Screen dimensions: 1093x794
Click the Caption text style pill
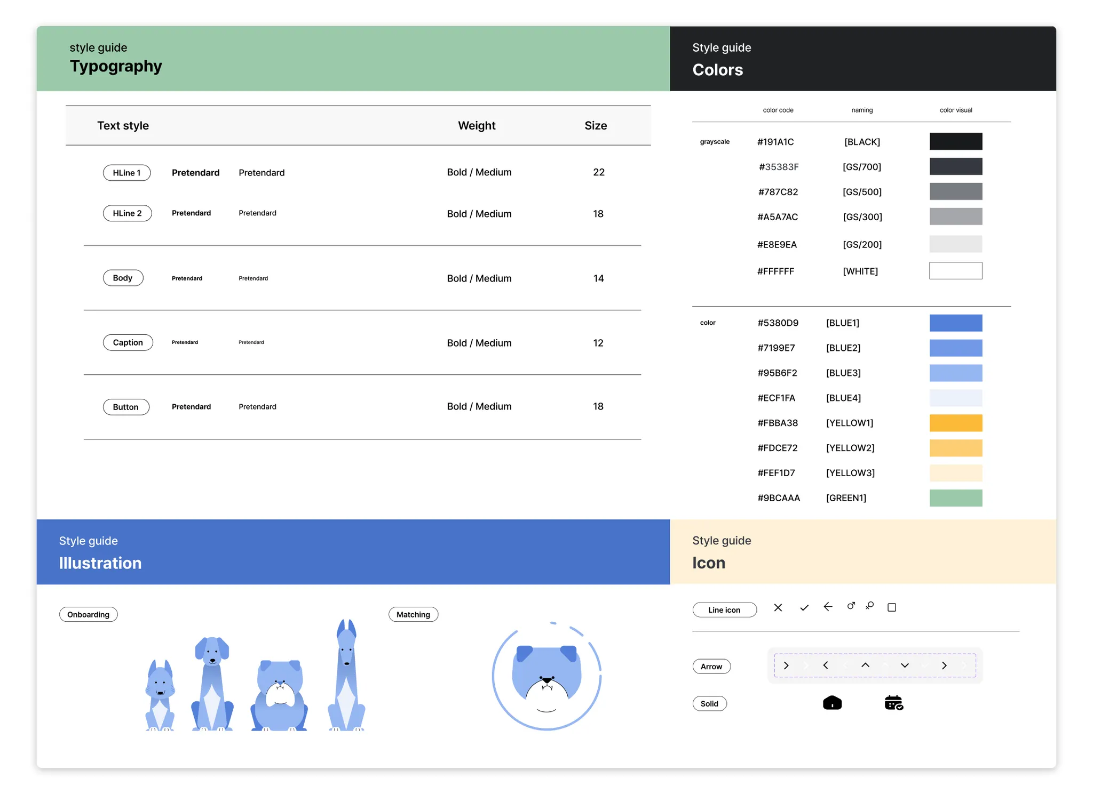click(x=128, y=342)
